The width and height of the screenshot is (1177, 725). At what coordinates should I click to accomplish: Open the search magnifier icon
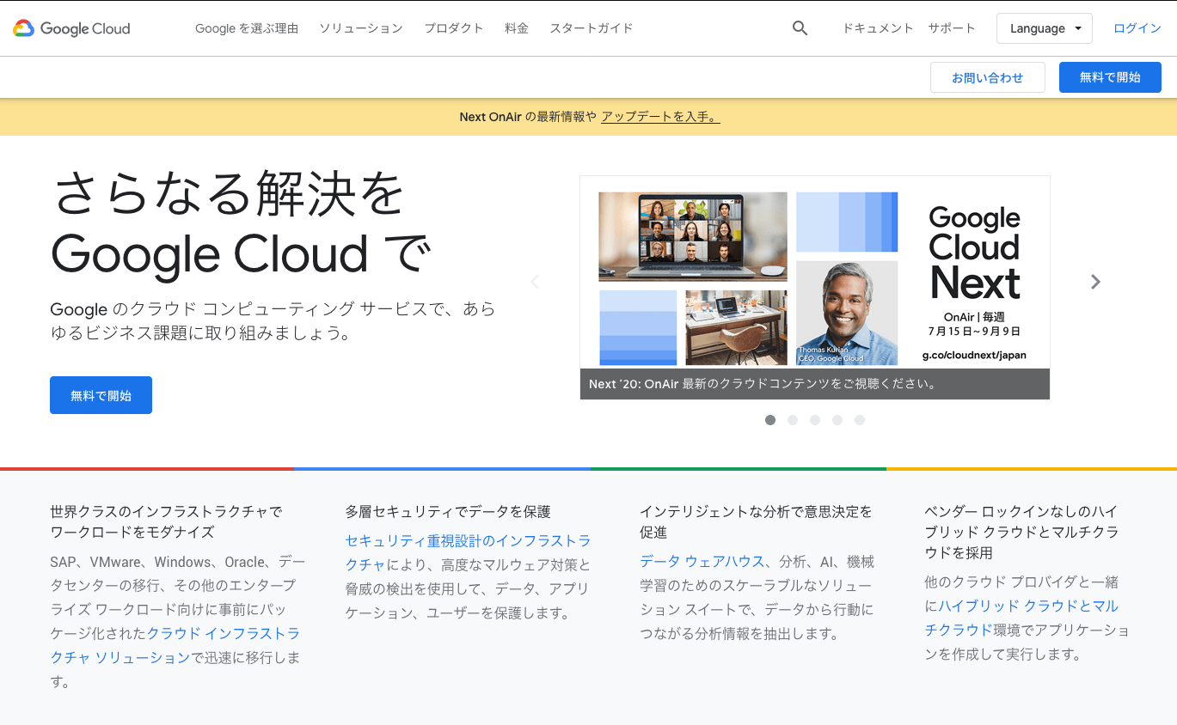(800, 28)
